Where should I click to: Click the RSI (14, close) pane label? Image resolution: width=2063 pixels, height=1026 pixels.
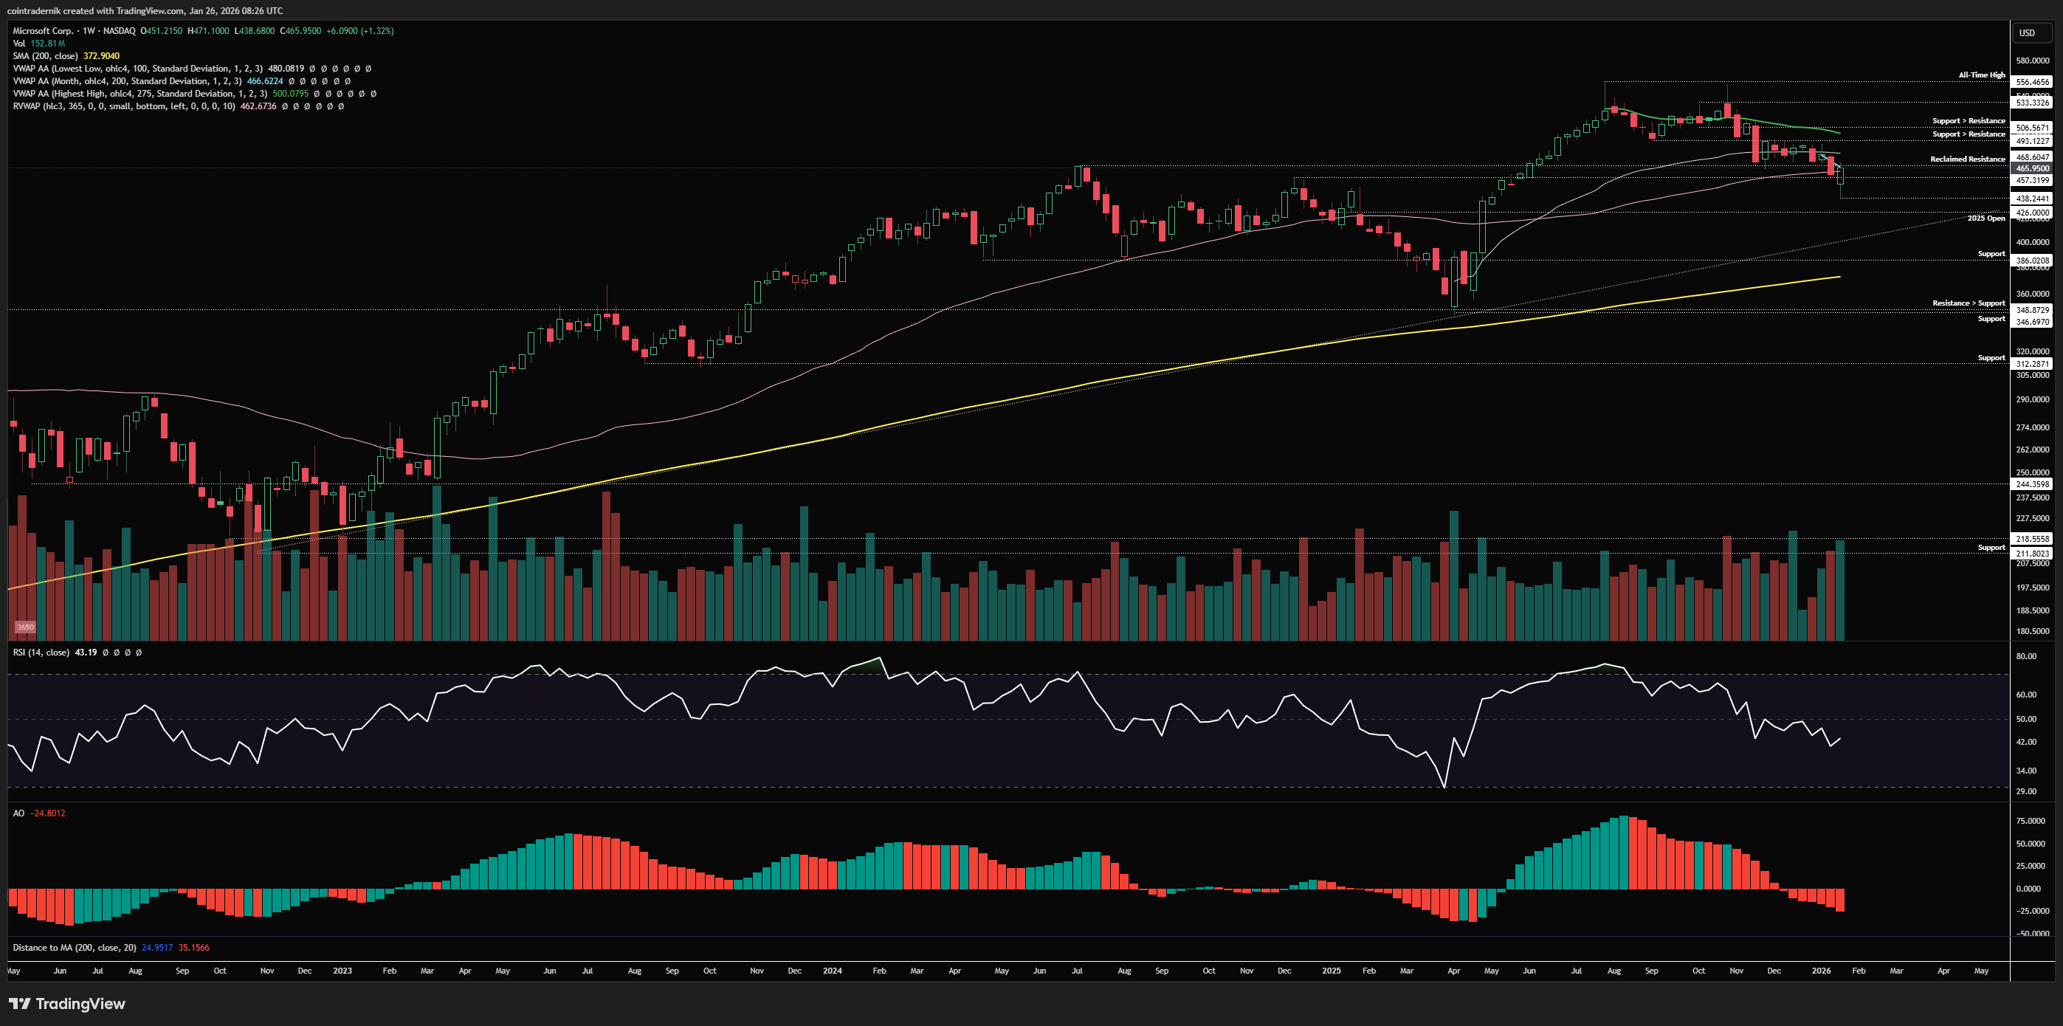pyautogui.click(x=41, y=652)
